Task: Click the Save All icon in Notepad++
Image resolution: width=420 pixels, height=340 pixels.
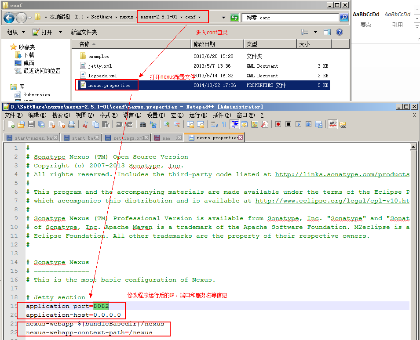Action: pyautogui.click(x=41, y=124)
